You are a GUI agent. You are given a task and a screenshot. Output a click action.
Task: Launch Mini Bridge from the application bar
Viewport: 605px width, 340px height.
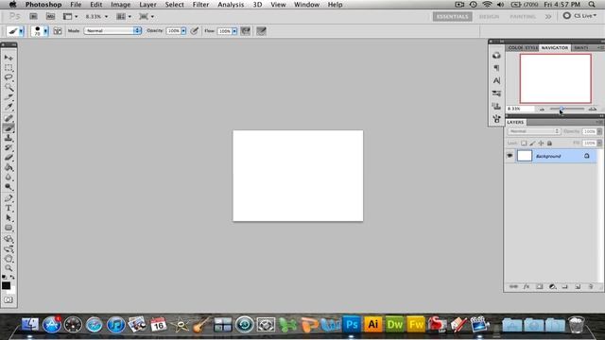[x=50, y=17]
